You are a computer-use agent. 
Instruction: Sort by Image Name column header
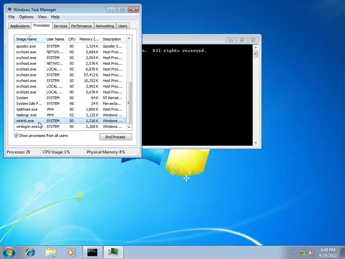click(30, 39)
